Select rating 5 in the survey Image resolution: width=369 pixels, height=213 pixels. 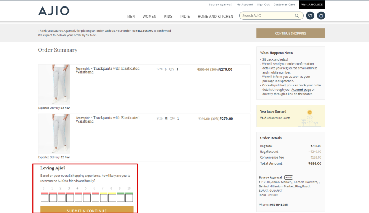pyautogui.click(x=87, y=198)
